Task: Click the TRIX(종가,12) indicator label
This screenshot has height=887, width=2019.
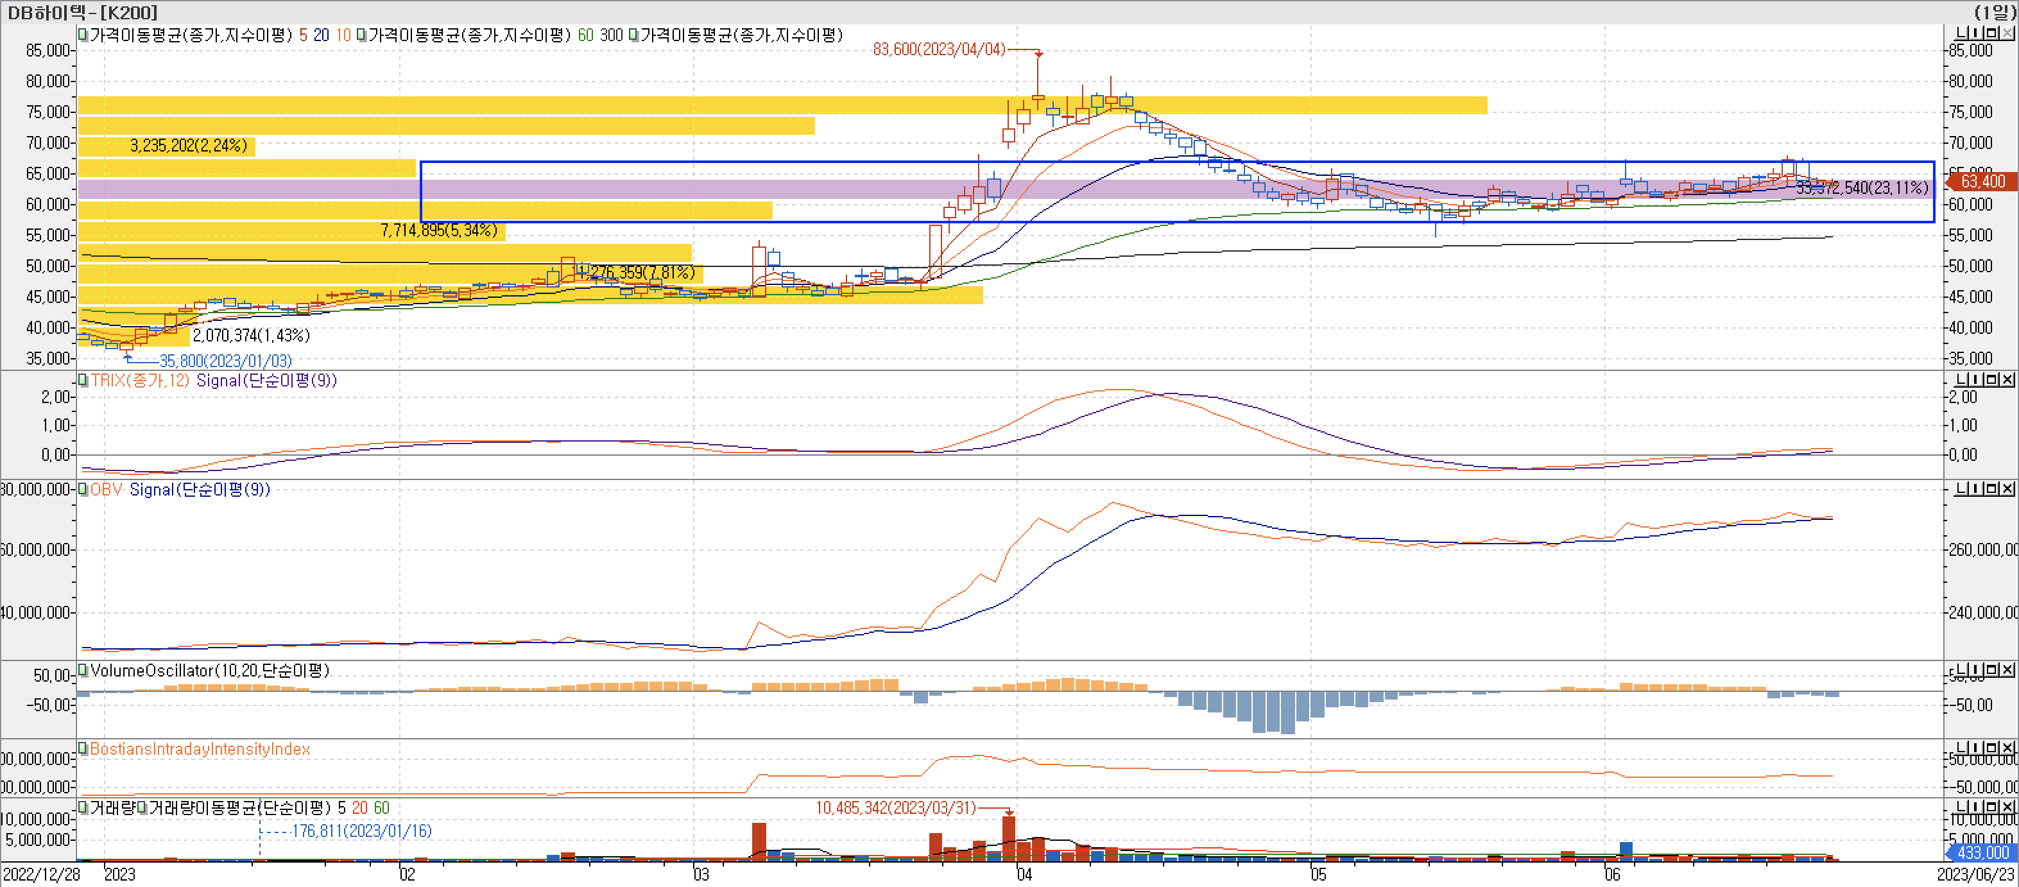Action: [x=139, y=381]
